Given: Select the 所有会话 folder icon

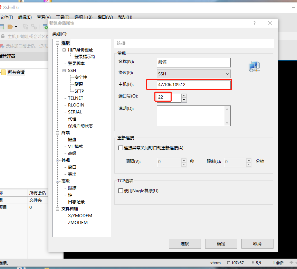Looking at the screenshot, I should (3, 72).
